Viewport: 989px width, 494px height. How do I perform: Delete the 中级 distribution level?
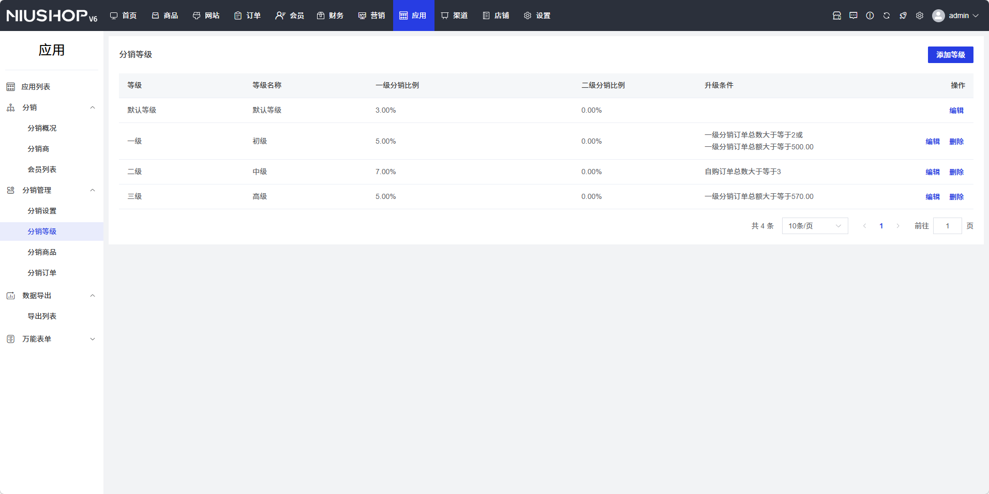tap(956, 172)
